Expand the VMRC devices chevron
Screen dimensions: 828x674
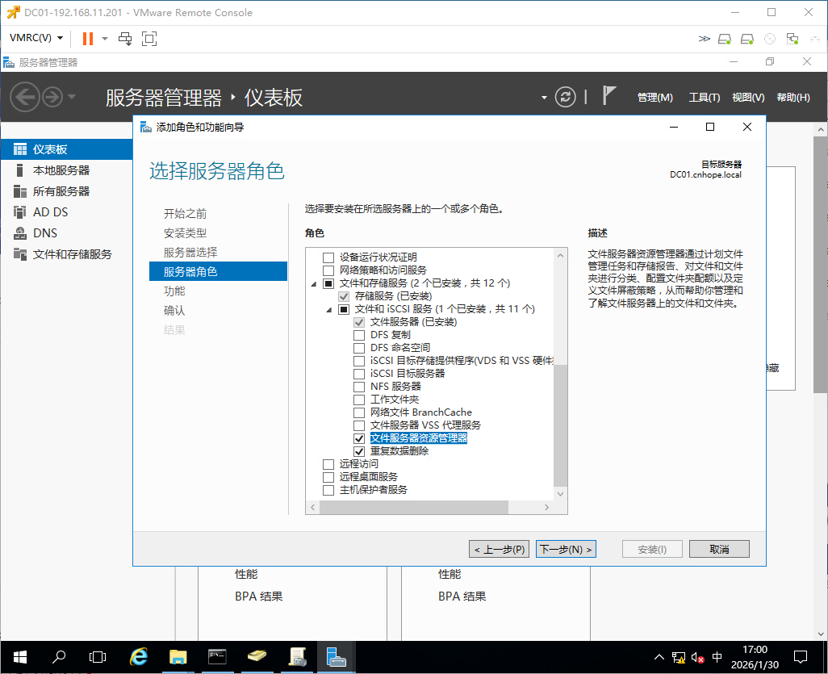tap(704, 39)
